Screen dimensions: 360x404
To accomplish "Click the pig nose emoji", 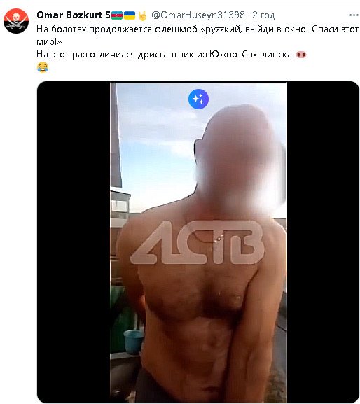I will [x=301, y=55].
